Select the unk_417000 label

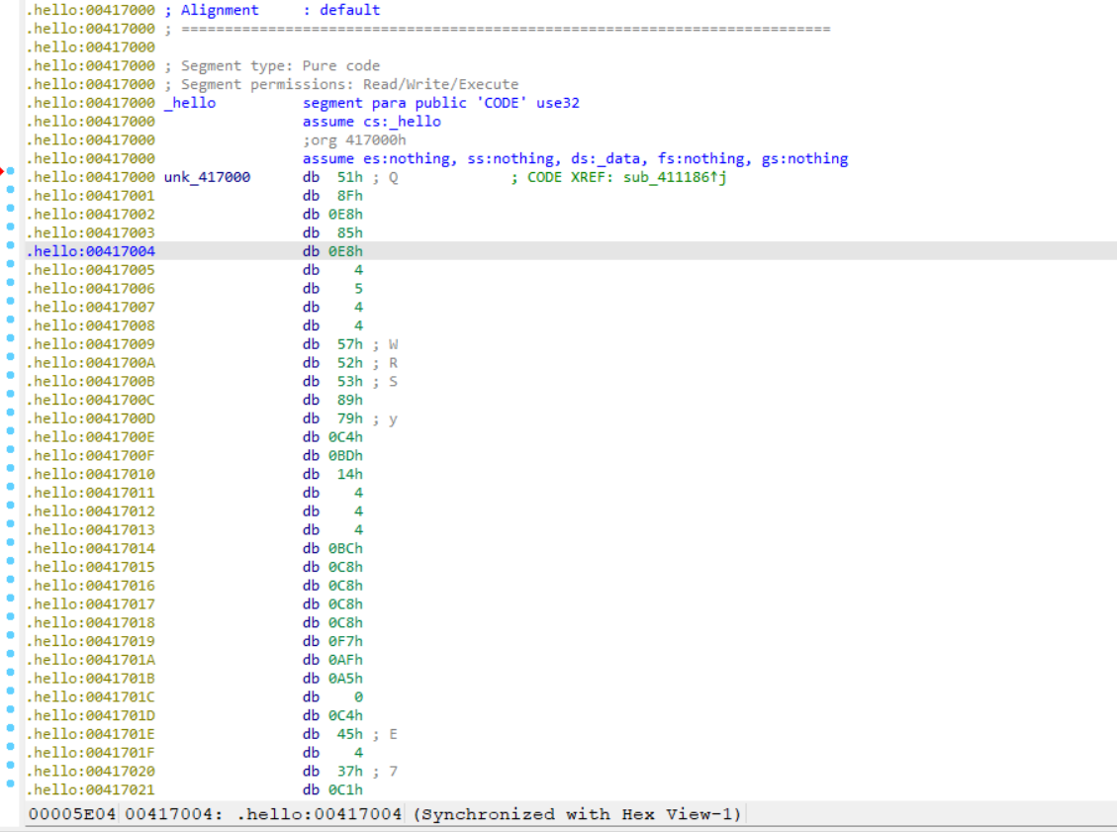[207, 177]
